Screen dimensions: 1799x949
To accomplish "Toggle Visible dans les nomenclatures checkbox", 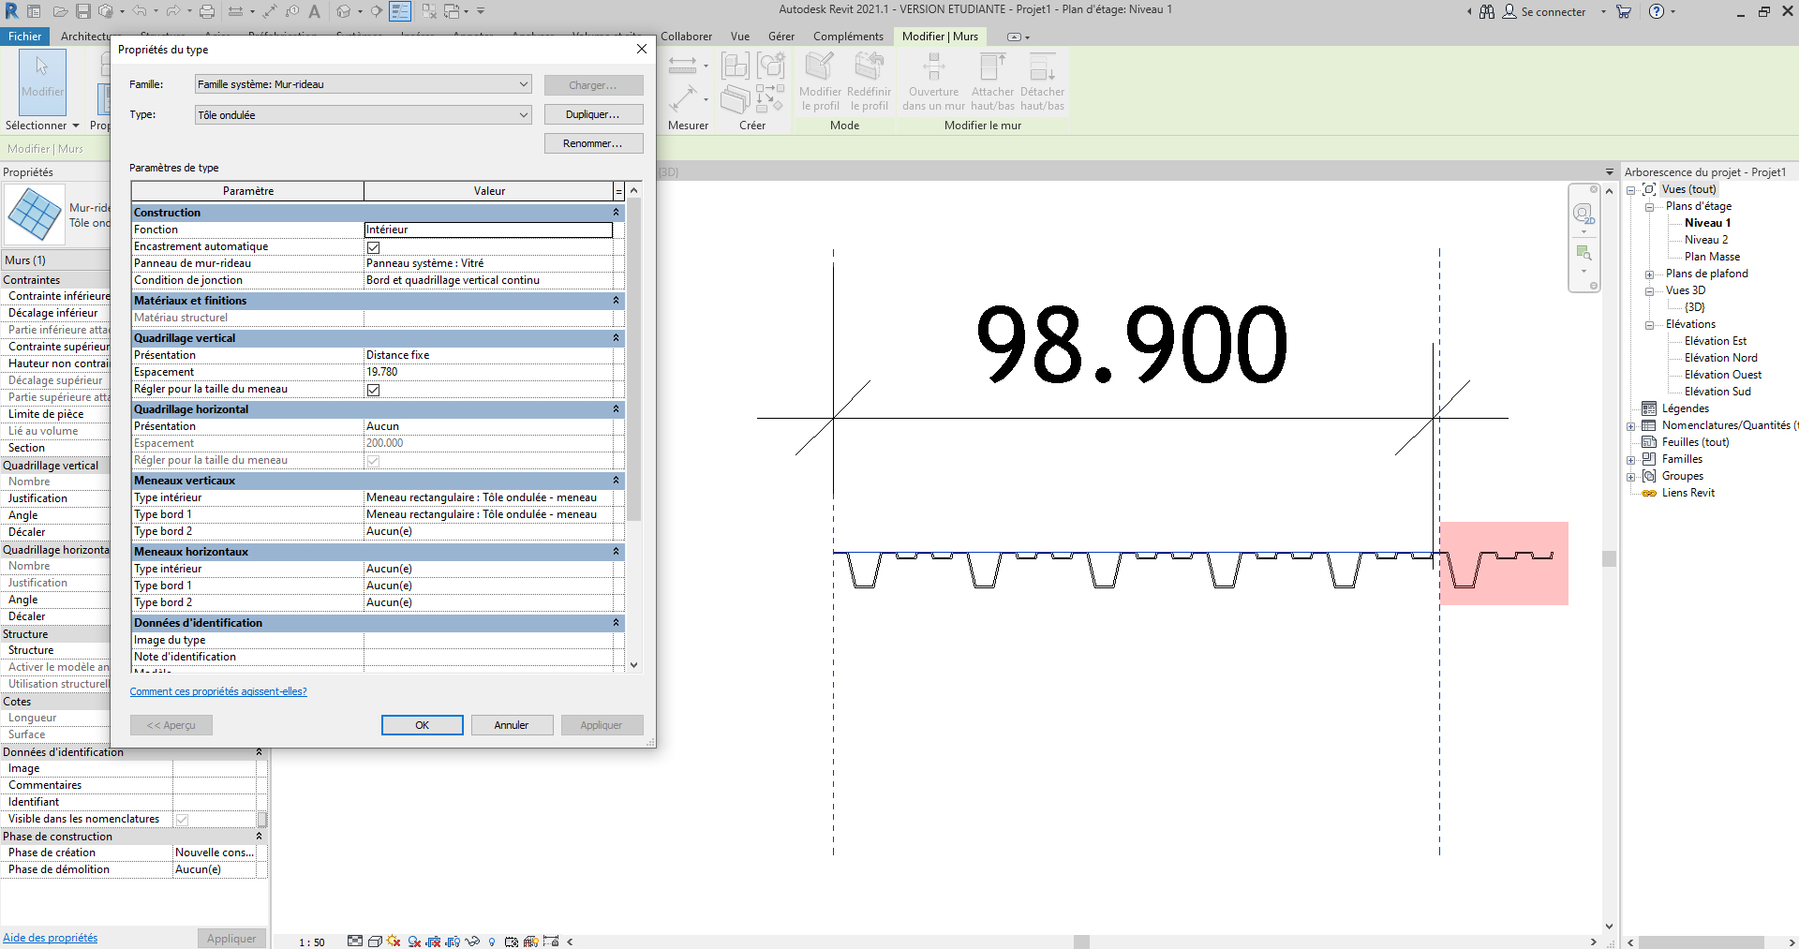I will click(x=183, y=820).
